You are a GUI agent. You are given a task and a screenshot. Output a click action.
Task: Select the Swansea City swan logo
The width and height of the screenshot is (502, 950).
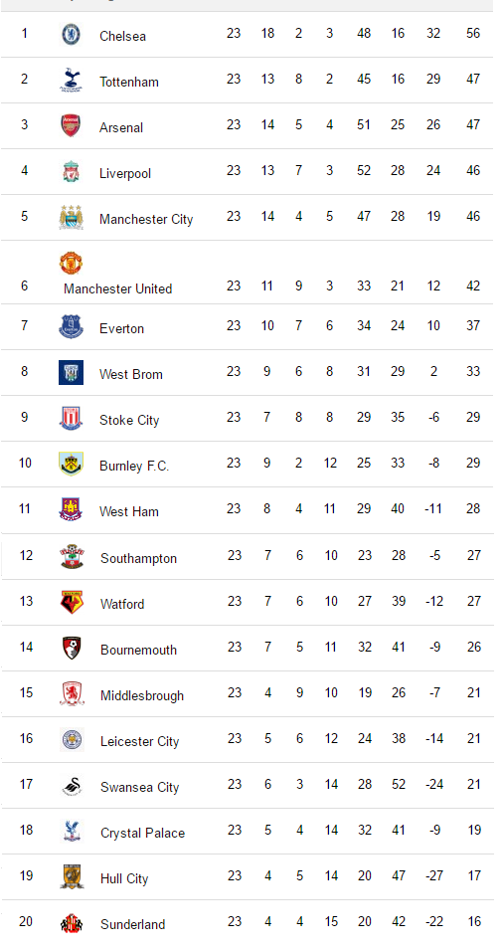(72, 786)
